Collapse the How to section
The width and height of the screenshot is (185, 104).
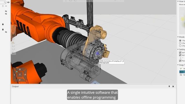pyautogui.click(x=178, y=1)
